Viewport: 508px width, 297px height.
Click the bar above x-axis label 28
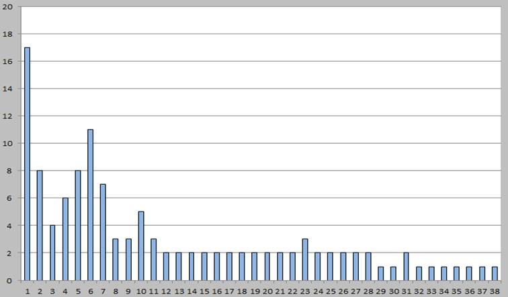click(x=368, y=267)
